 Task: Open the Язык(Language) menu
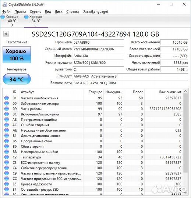[96, 12]
